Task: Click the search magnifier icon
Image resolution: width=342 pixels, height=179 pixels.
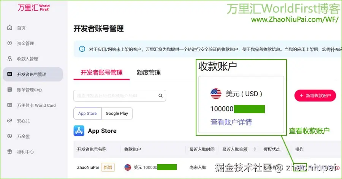Action: tap(160, 95)
